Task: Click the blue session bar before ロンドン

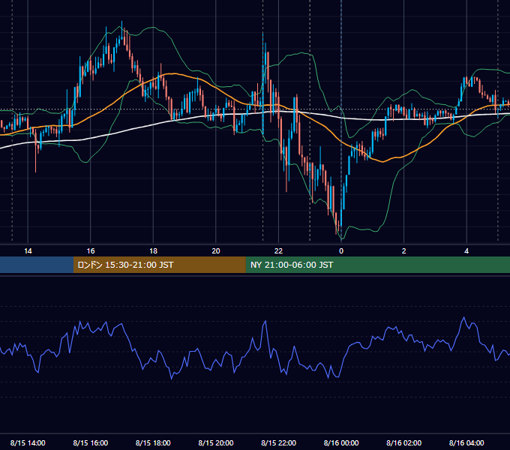Action: [x=37, y=265]
